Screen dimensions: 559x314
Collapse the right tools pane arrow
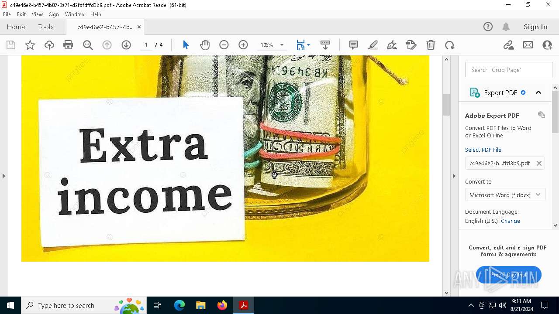(x=454, y=176)
